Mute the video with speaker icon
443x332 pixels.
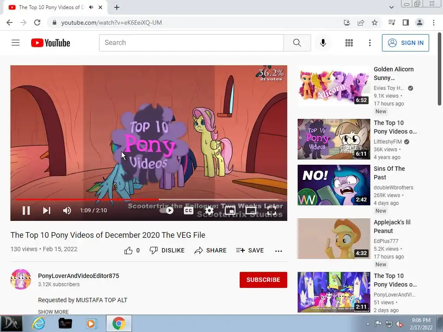pos(67,211)
